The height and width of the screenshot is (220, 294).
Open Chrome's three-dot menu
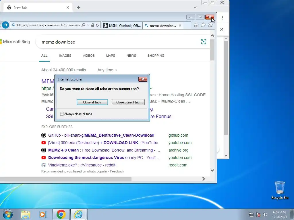223,17
